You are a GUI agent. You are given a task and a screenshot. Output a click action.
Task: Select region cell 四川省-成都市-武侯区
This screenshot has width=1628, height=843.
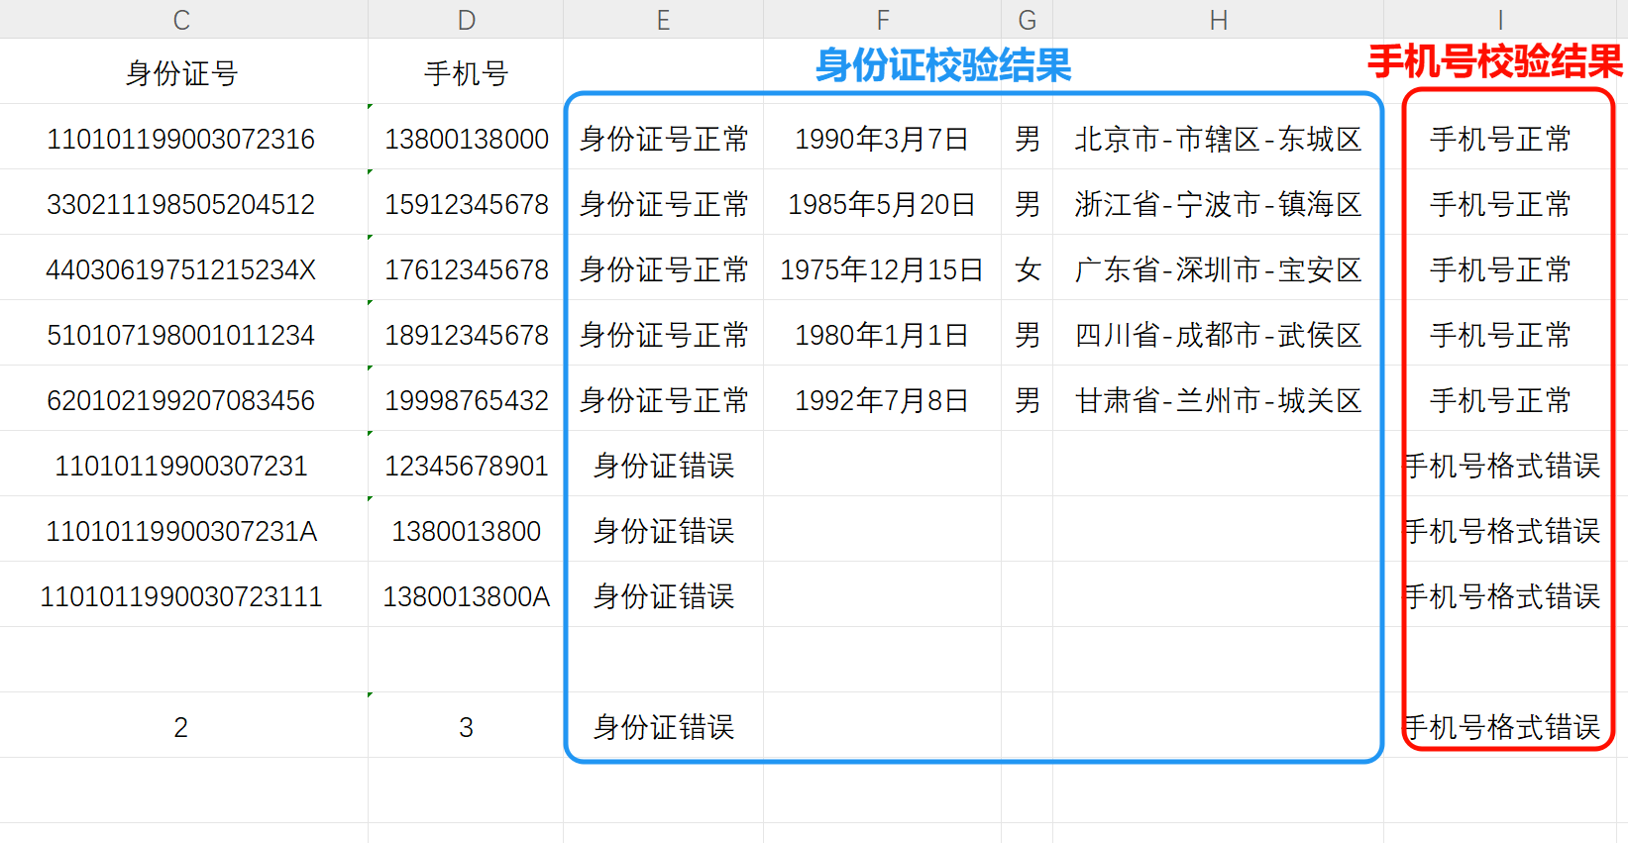(1218, 334)
